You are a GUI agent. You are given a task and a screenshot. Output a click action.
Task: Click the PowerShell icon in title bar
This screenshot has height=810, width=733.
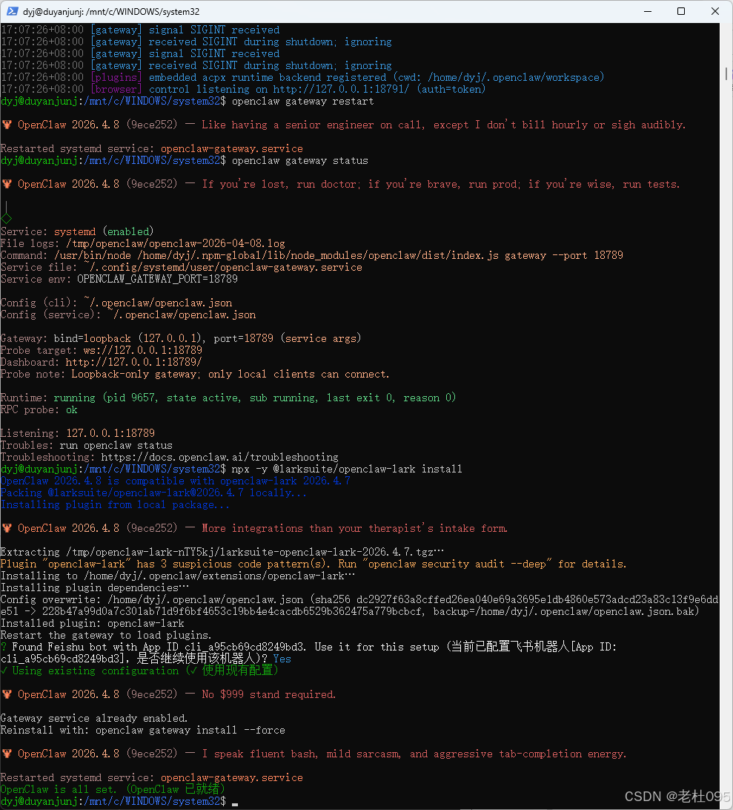[x=13, y=11]
